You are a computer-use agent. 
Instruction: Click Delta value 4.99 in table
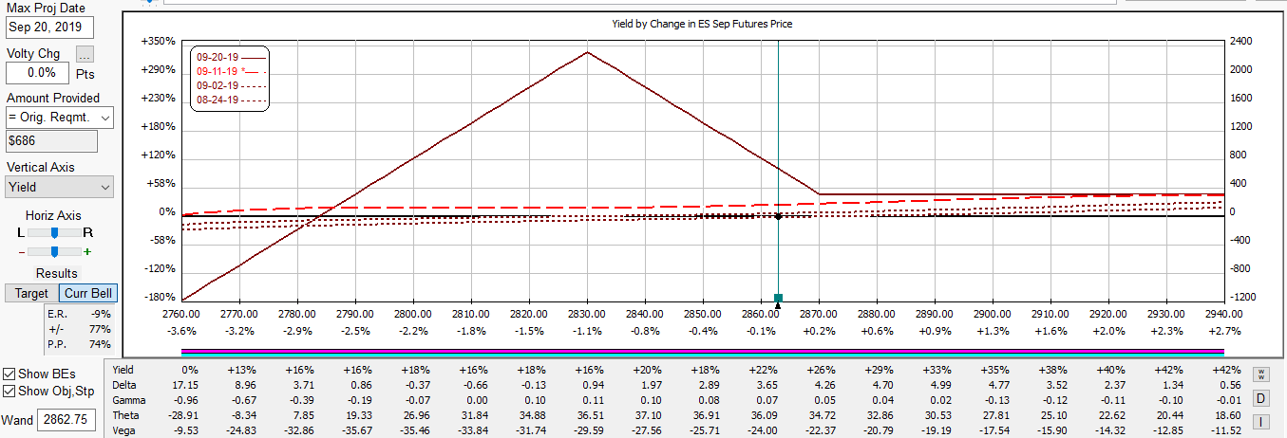pos(939,385)
